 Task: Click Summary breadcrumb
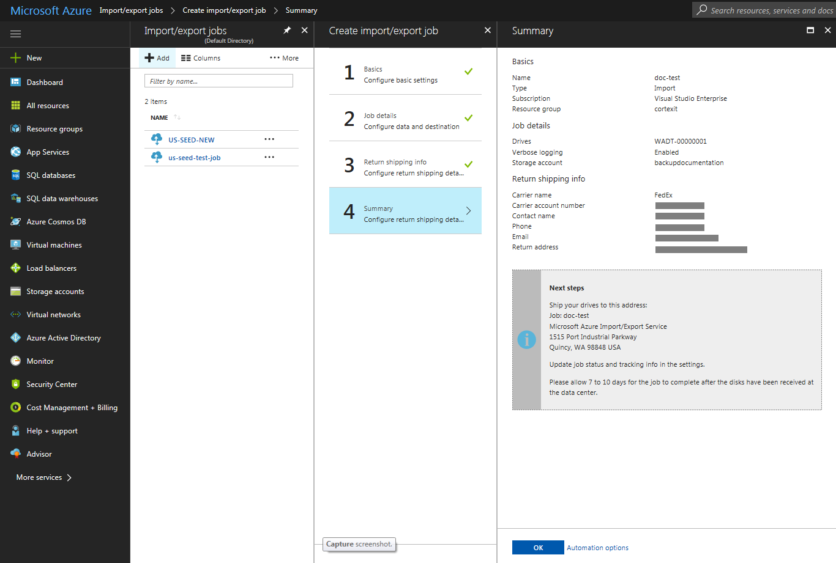(x=301, y=10)
